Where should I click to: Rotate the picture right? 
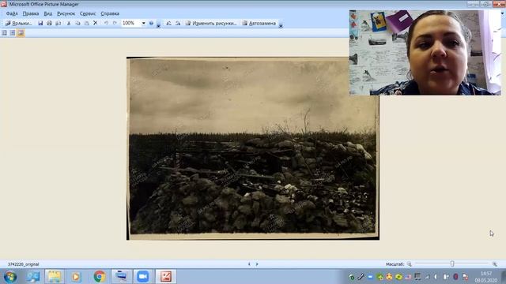click(x=178, y=23)
